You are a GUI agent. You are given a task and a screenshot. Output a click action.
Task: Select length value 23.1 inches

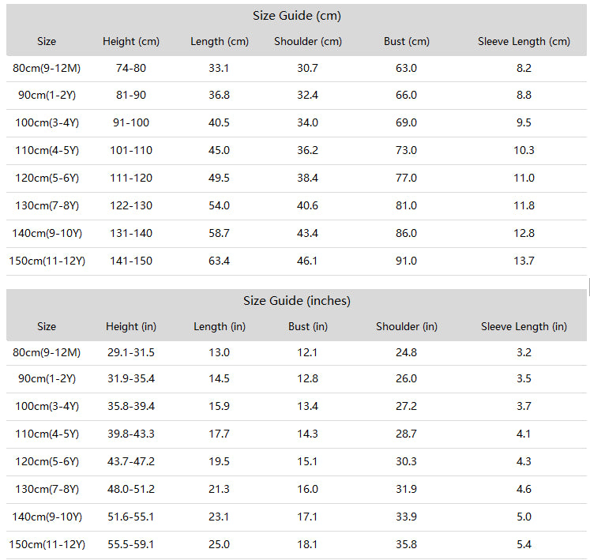coord(219,517)
